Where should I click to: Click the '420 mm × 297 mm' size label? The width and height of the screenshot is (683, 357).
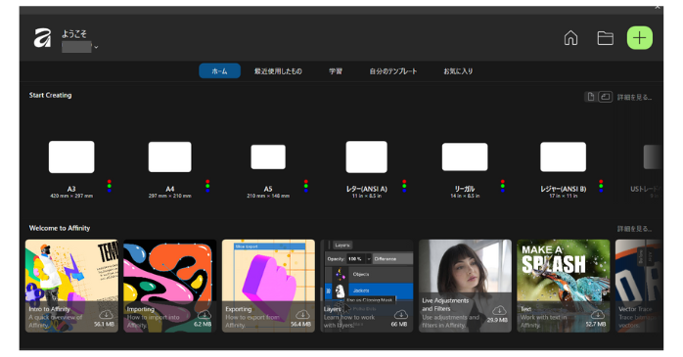(x=71, y=196)
